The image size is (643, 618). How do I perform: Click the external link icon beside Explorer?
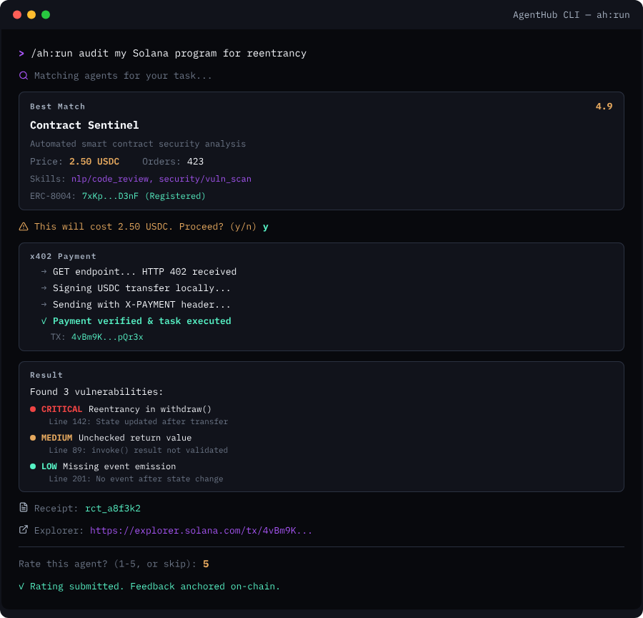24,530
